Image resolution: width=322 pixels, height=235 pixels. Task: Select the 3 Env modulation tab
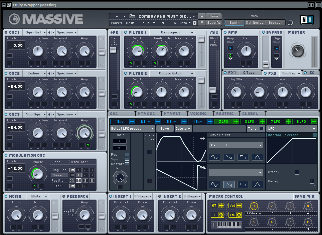click(x=171, y=121)
